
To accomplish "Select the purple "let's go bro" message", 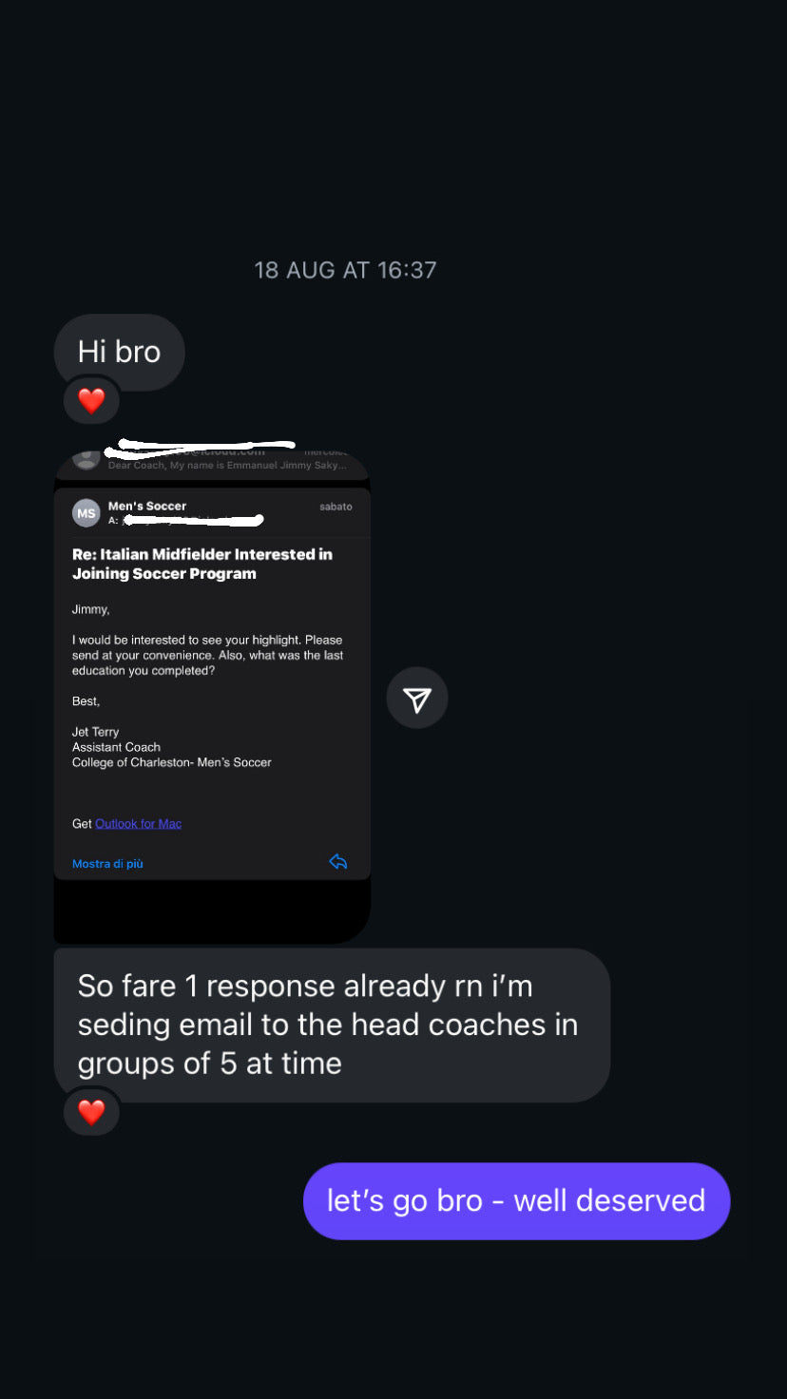I will pos(516,1200).
